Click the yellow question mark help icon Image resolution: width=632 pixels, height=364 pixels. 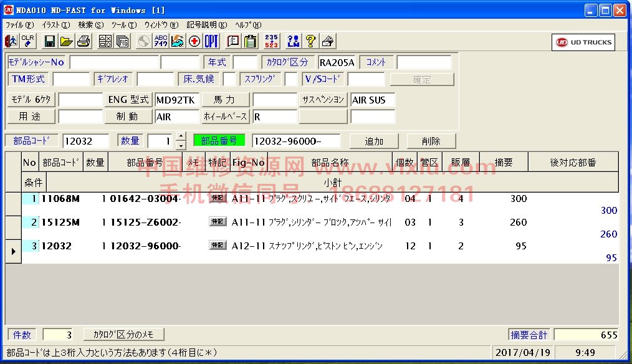(x=310, y=41)
